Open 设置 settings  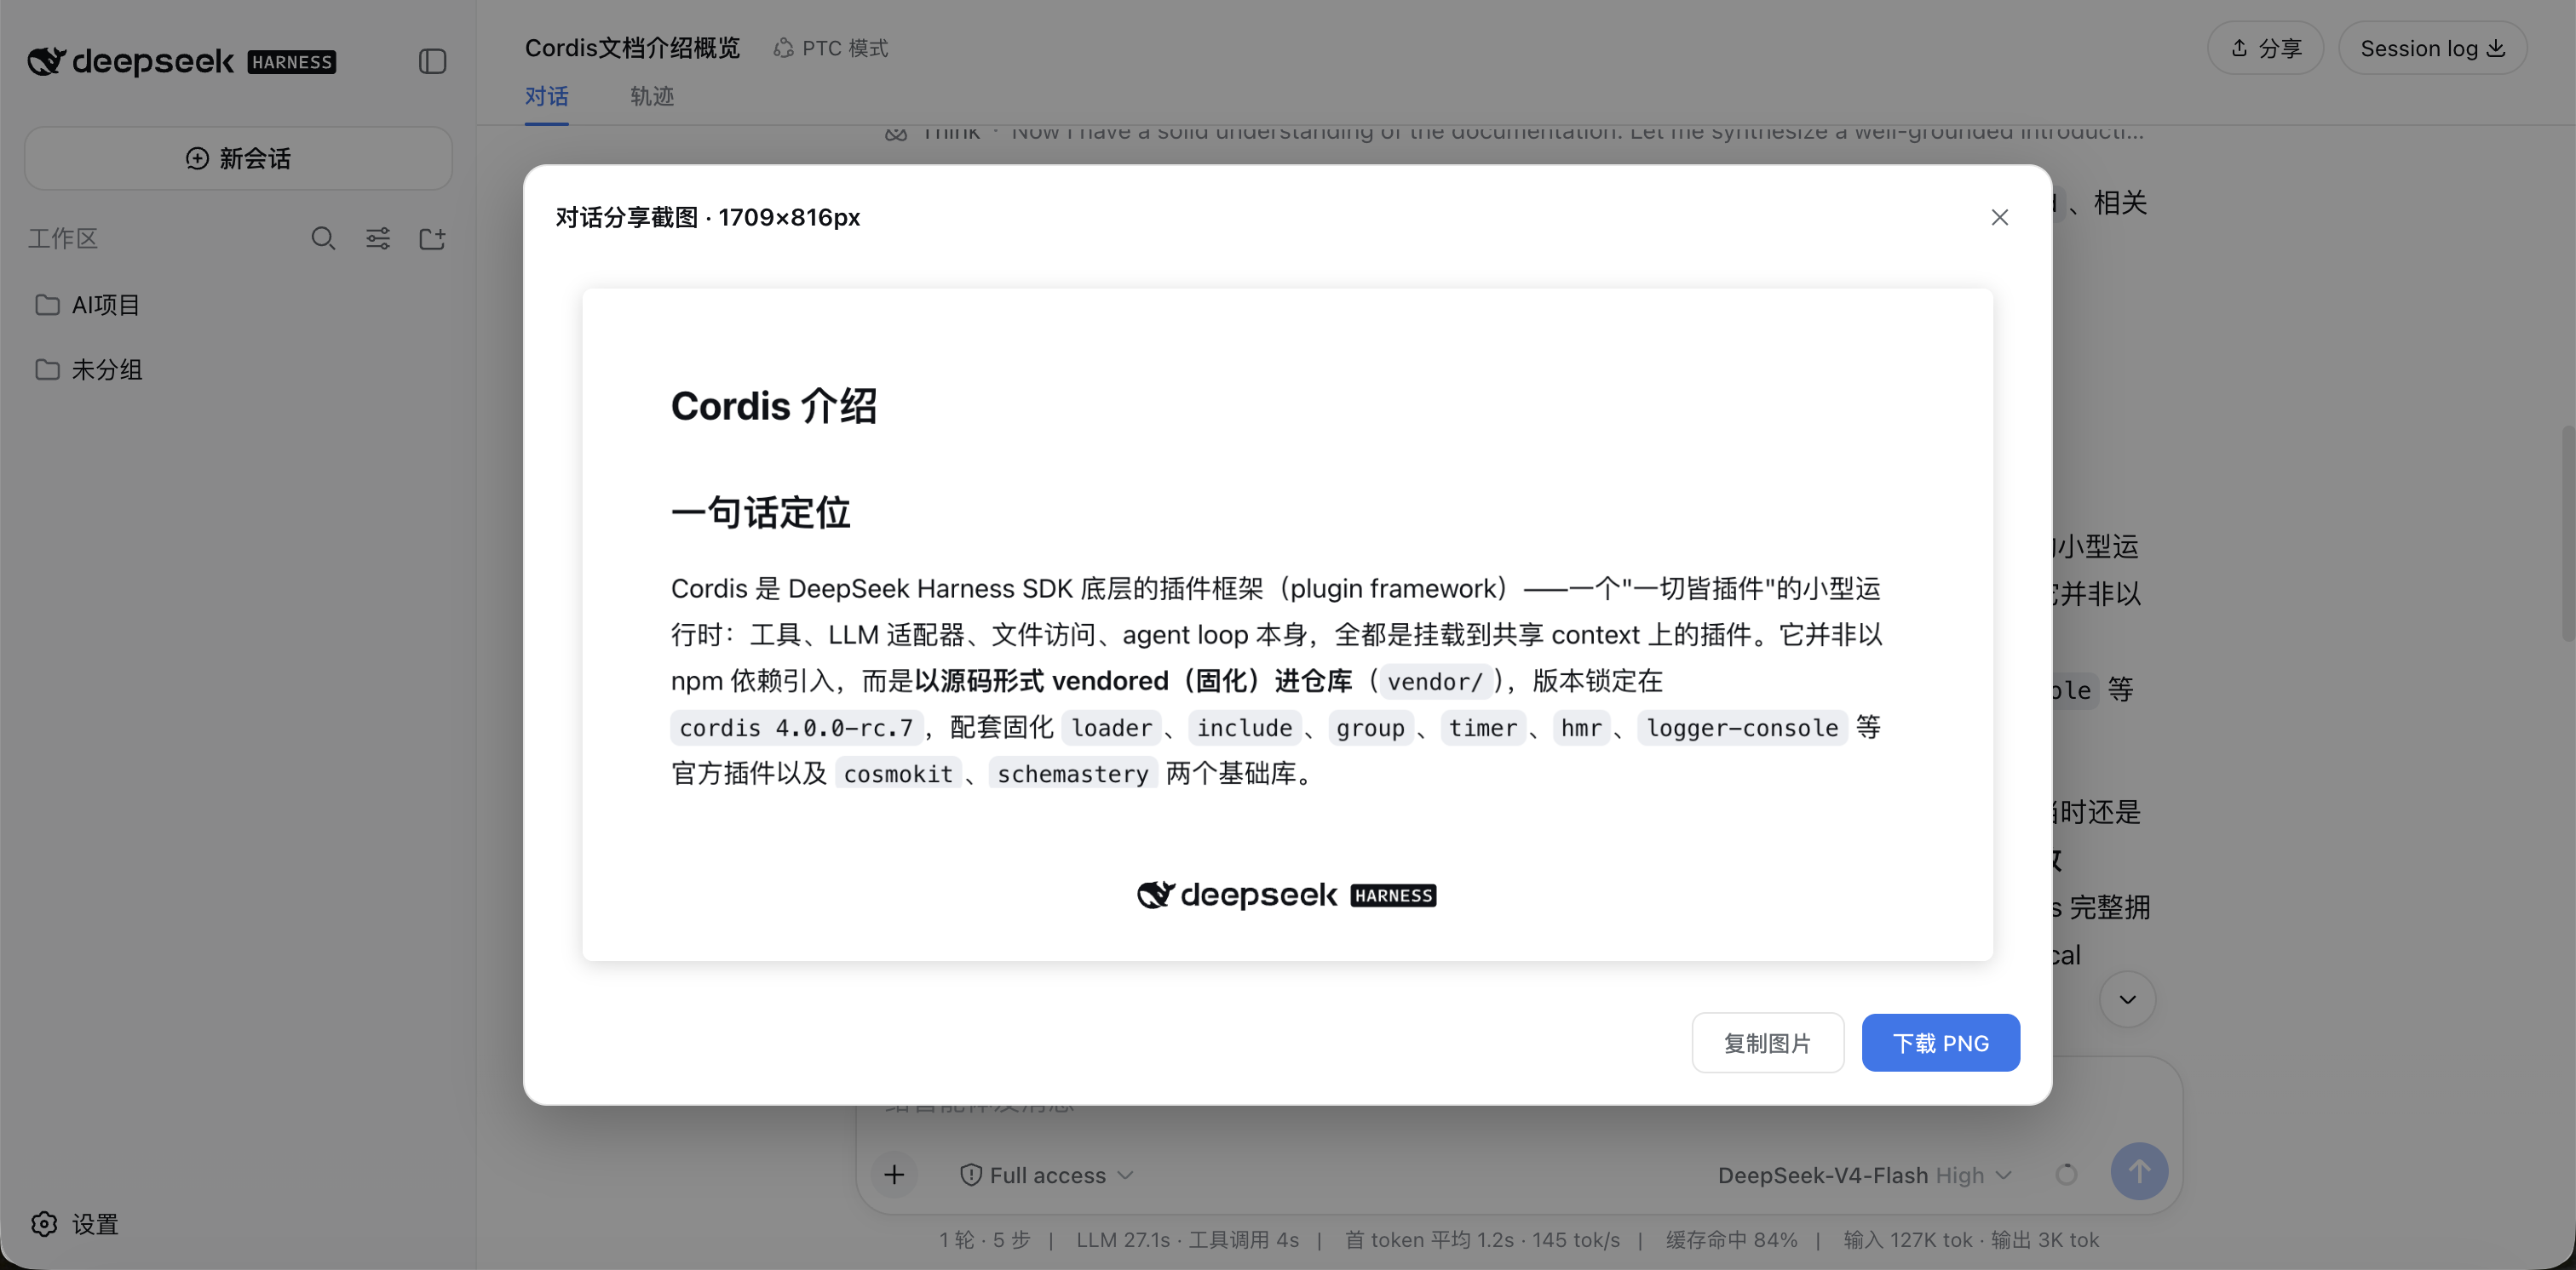(75, 1224)
